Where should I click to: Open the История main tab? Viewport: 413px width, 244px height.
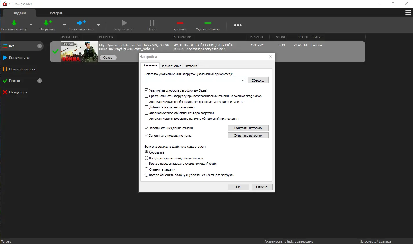point(56,13)
